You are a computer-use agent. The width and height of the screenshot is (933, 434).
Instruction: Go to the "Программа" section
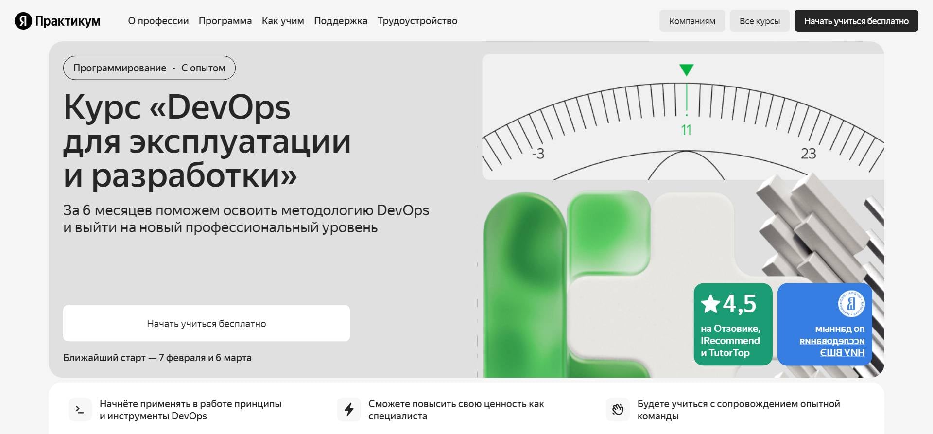coord(225,21)
